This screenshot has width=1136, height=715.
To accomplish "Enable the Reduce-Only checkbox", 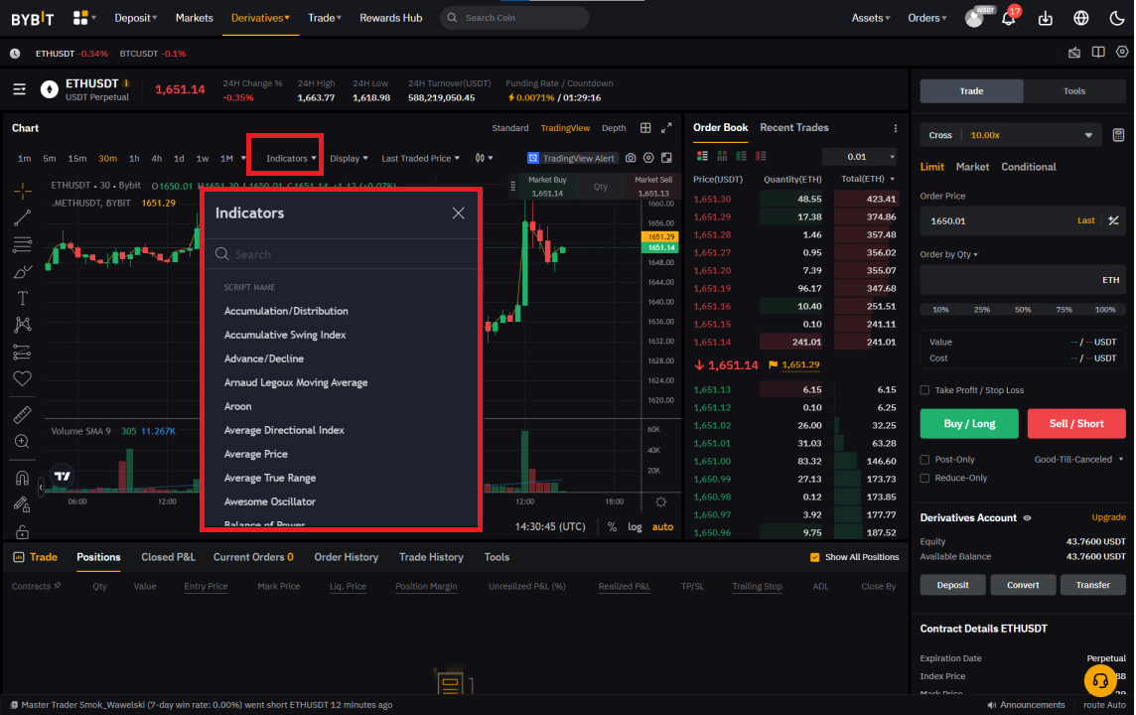I will tap(924, 478).
